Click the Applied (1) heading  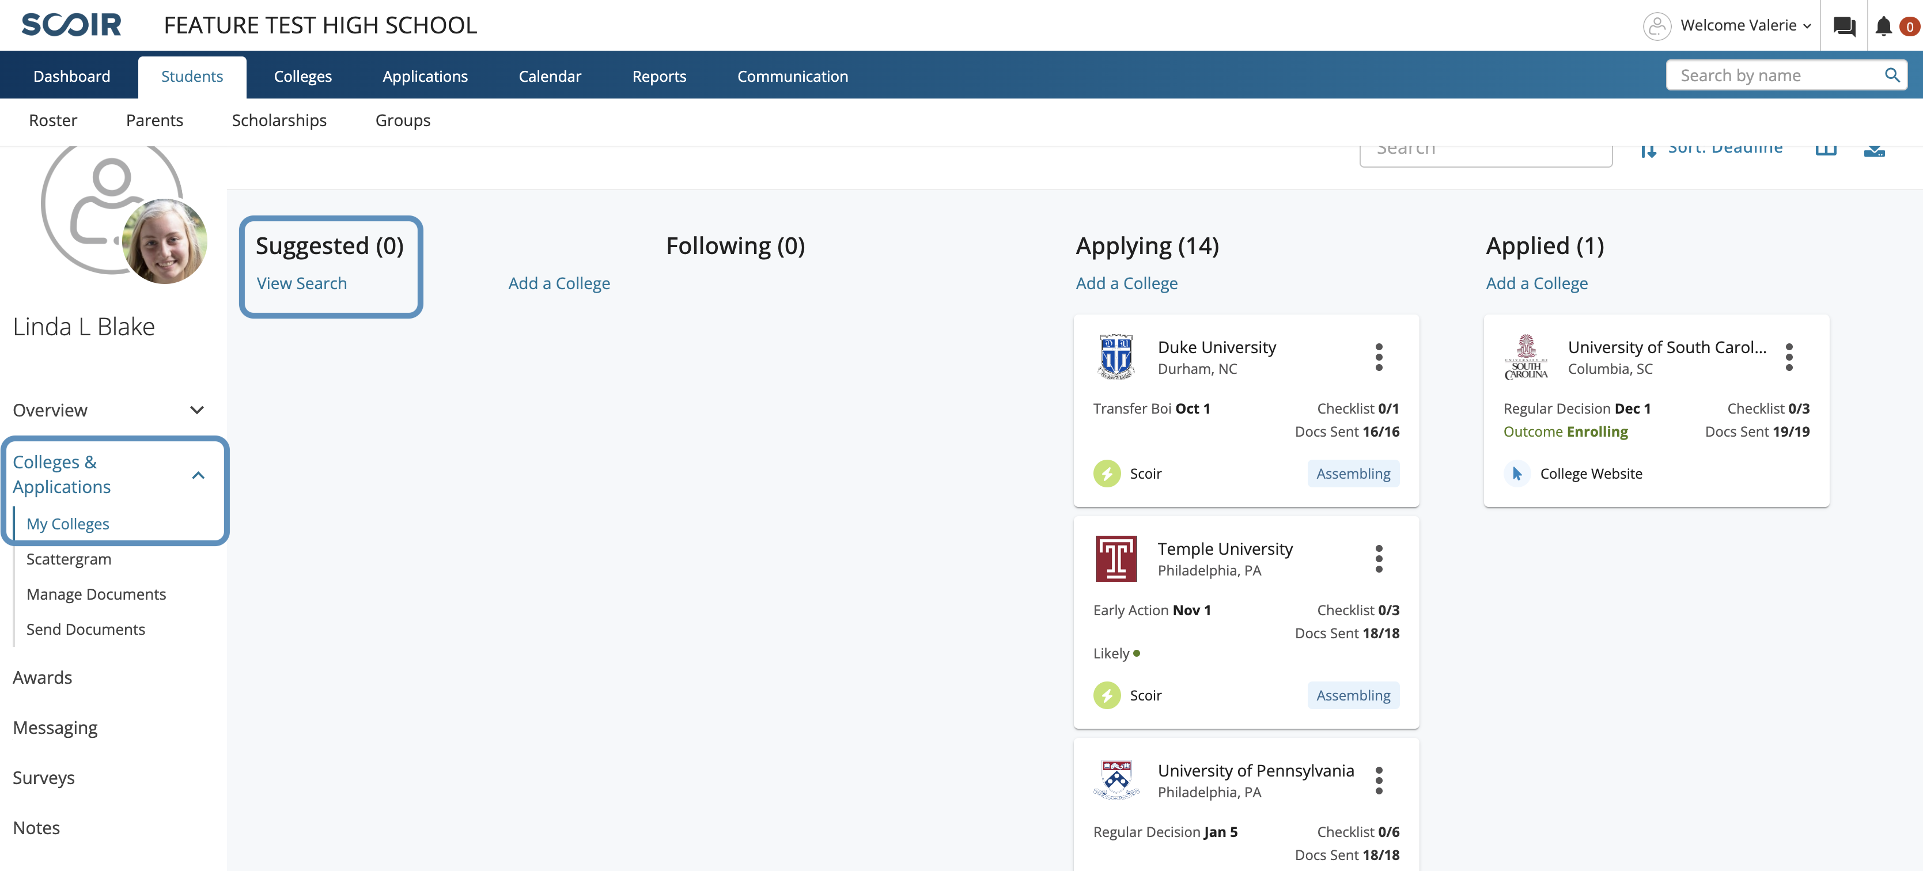(x=1545, y=247)
